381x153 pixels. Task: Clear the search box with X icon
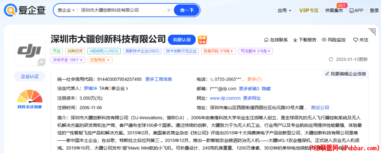coord(169,10)
